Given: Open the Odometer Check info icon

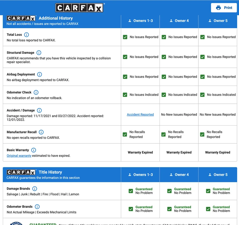Looking at the screenshot, I should click(36, 92).
